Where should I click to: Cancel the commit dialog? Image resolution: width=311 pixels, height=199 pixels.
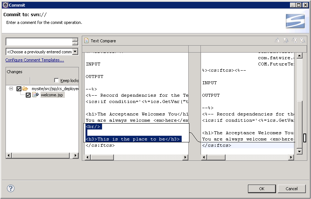tap(291, 189)
